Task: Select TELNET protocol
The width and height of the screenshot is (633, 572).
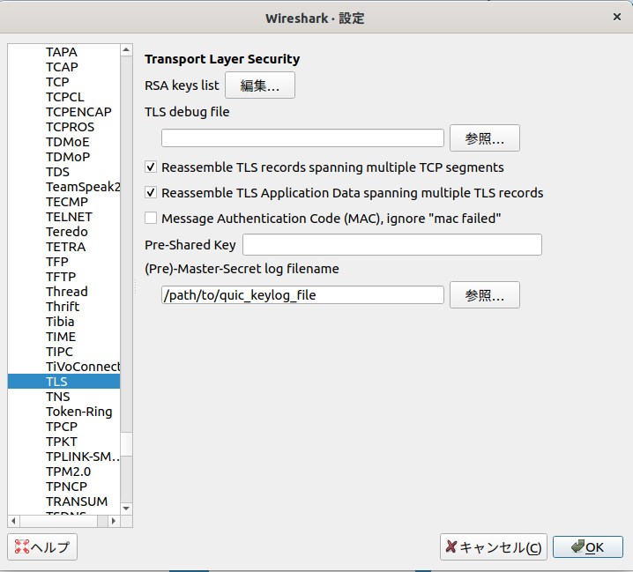Action: [69, 217]
